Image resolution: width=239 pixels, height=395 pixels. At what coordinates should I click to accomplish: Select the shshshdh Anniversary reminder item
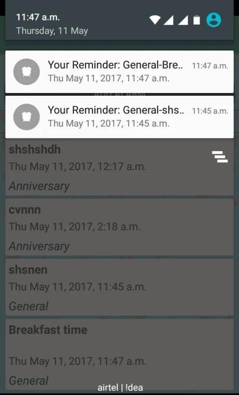[x=119, y=167]
